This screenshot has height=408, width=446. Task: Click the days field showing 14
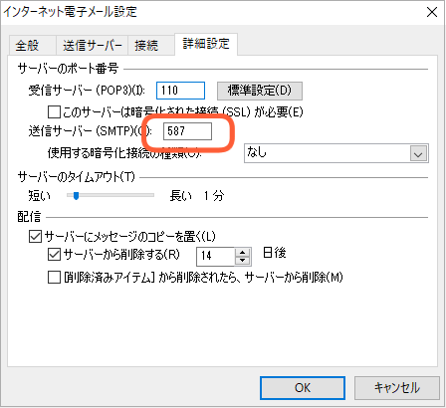point(216,256)
